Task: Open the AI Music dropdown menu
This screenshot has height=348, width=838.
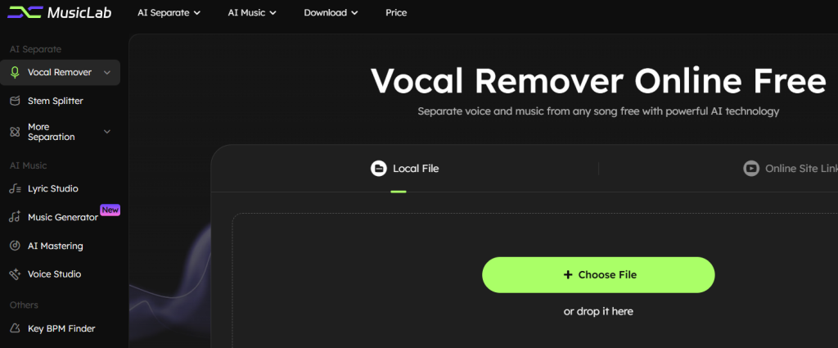Action: [252, 13]
